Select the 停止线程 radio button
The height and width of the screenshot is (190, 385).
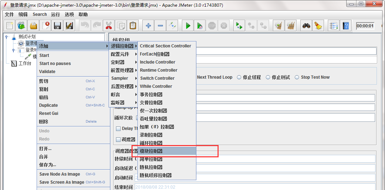(x=239, y=77)
